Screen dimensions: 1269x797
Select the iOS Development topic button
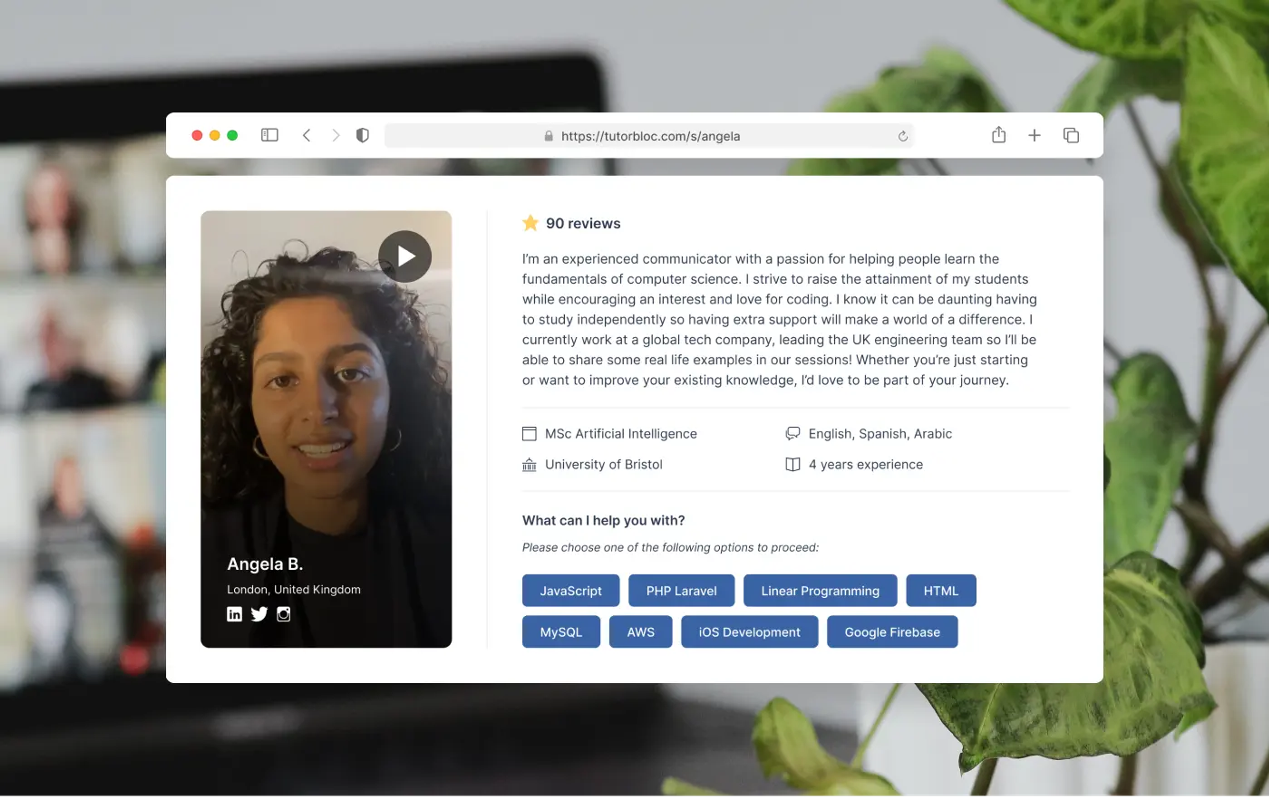pyautogui.click(x=749, y=632)
